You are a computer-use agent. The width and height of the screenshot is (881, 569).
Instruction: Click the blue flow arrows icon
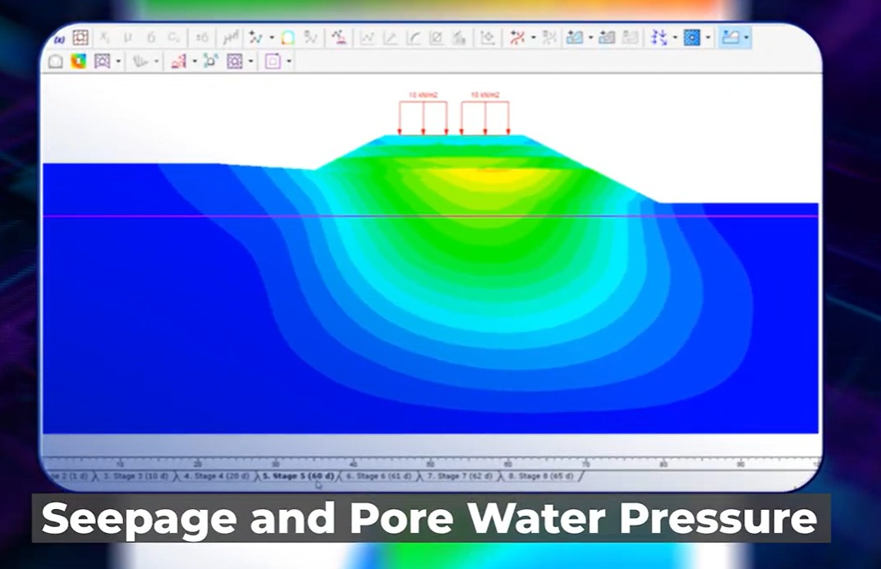(x=659, y=38)
